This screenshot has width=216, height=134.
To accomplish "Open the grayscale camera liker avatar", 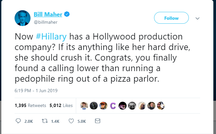I will coord(132,106).
